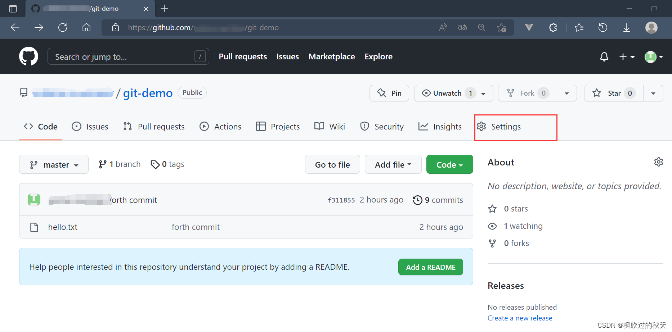This screenshot has width=672, height=332.
Task: Go forward with browser forward arrow
Action: click(x=39, y=27)
